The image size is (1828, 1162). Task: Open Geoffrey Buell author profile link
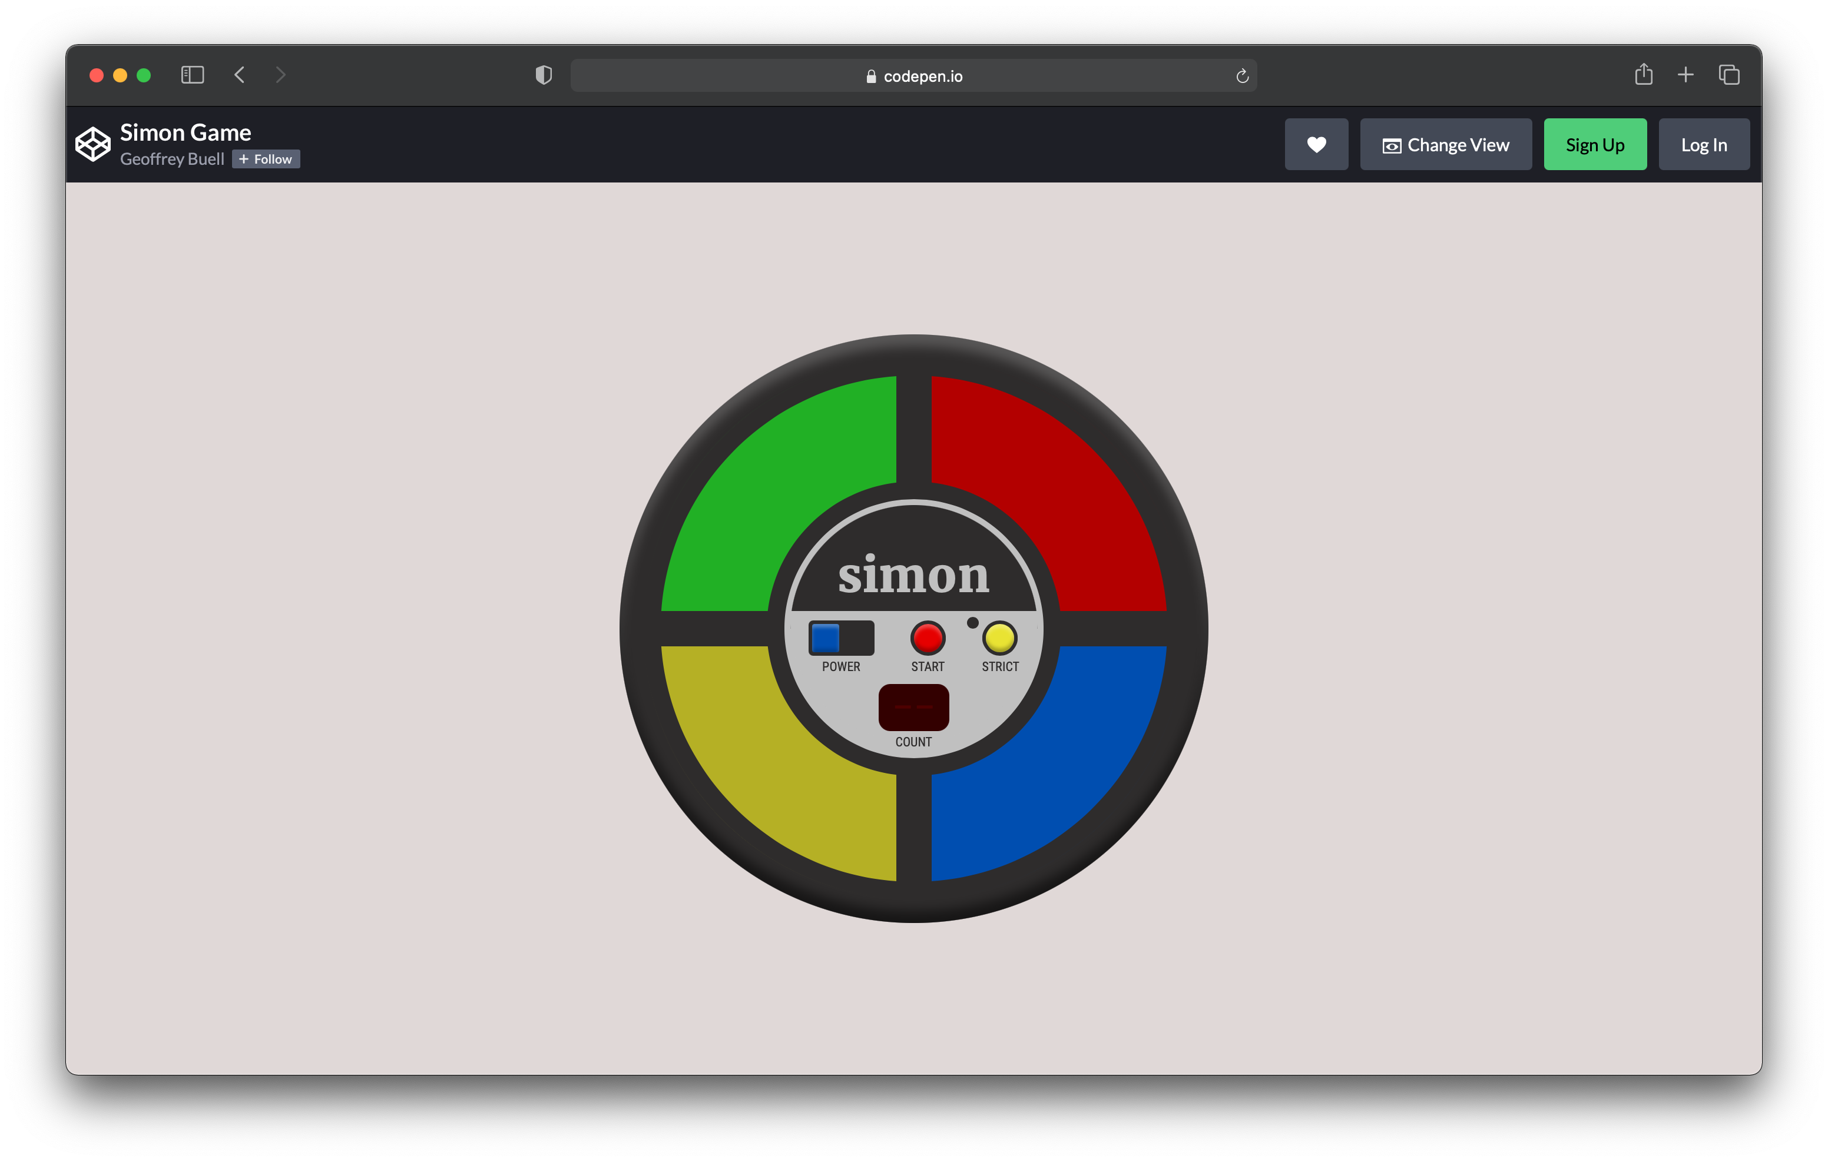tap(173, 160)
